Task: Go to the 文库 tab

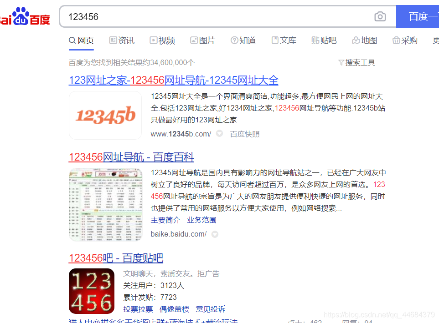Action: point(284,40)
